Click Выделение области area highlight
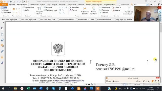Viewport: 162px width, 91px height. [x=85, y=11]
